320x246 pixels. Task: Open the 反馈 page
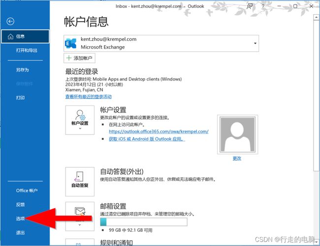20,204
